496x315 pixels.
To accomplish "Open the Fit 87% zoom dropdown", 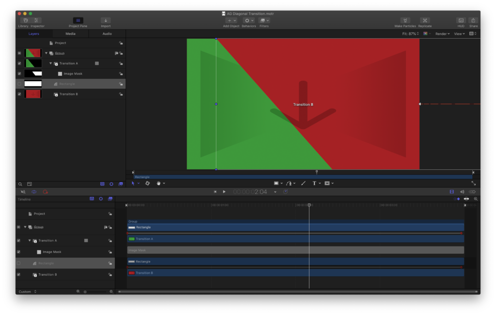I will [411, 34].
